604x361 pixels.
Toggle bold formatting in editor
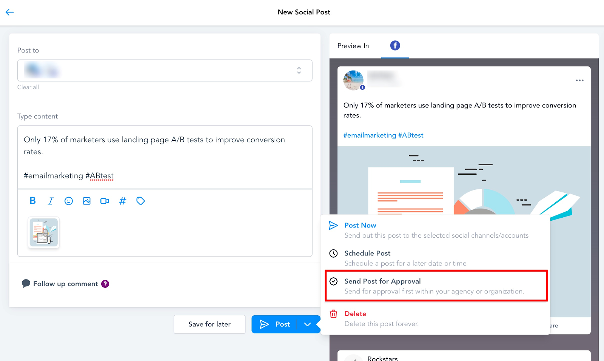click(33, 201)
